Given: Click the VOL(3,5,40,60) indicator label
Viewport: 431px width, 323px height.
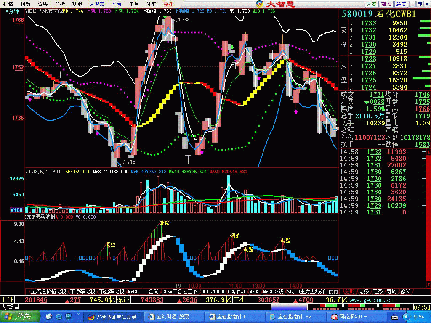Looking at the screenshot, I should (43, 172).
